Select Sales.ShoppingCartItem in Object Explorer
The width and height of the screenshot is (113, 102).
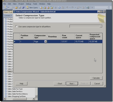17,96
